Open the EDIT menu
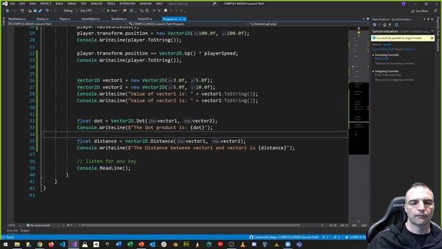Image resolution: width=442 pixels, height=249 pixels. click(x=22, y=3)
